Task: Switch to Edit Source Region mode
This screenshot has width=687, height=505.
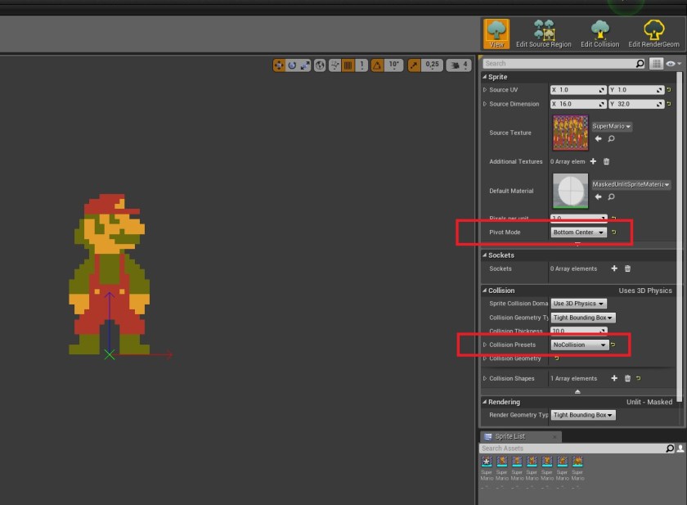Action: coord(544,31)
